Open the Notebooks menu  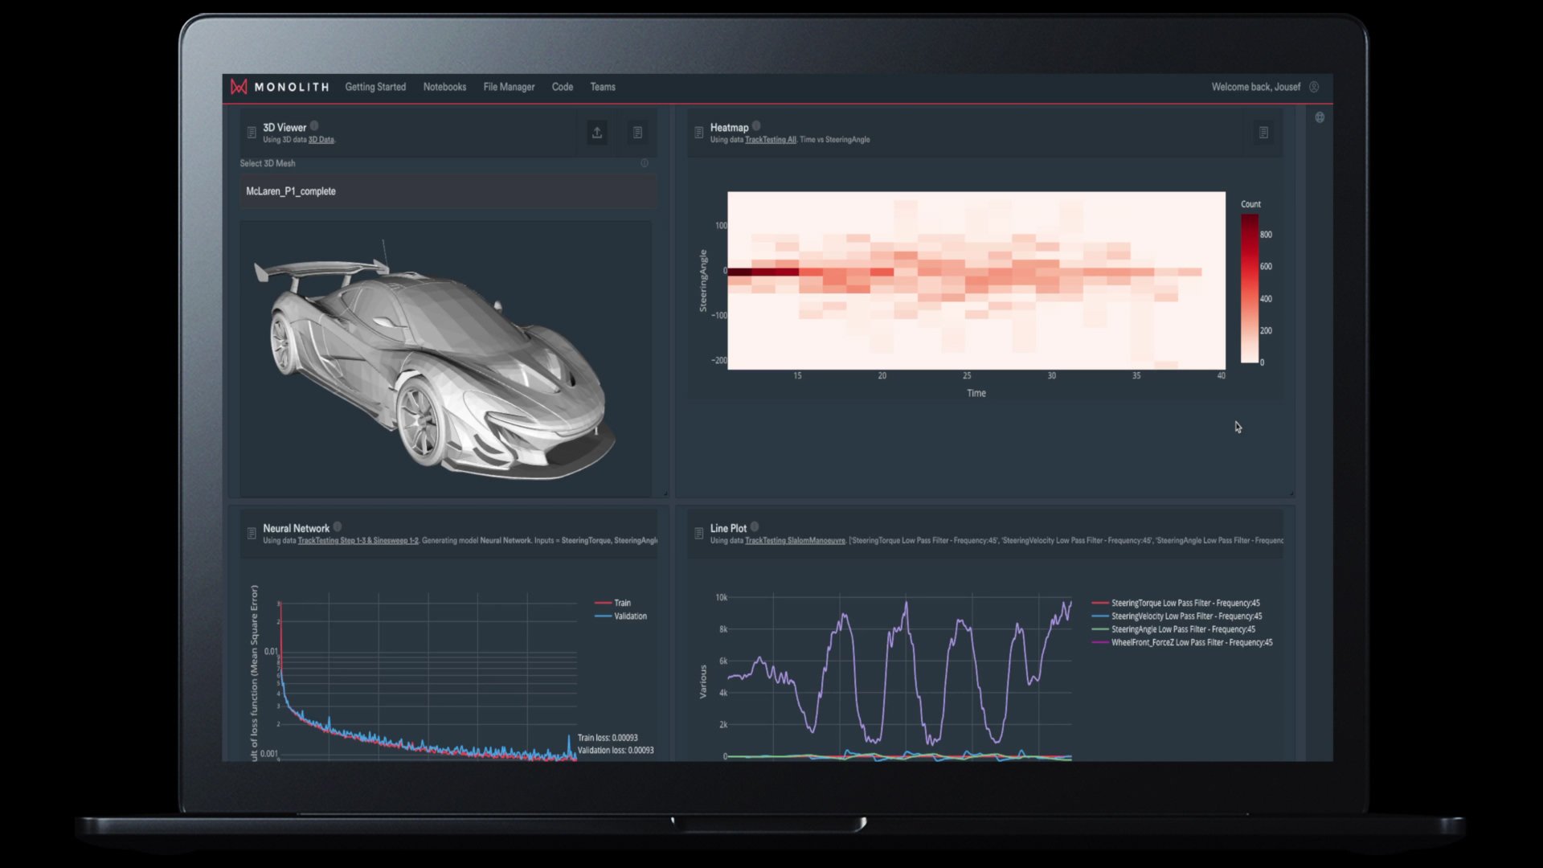[444, 87]
